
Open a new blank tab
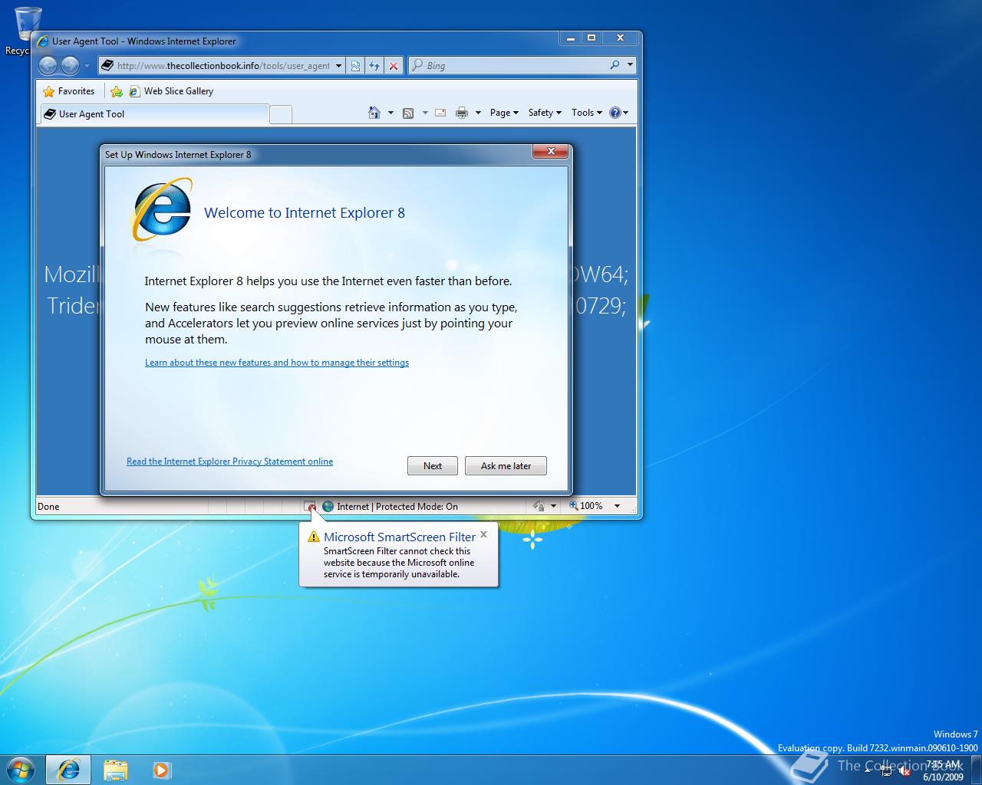pyautogui.click(x=281, y=114)
